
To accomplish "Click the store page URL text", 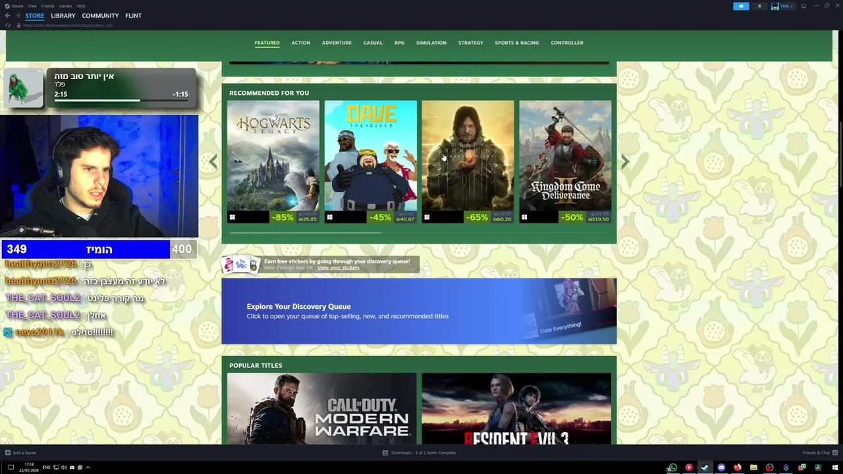I will coord(68,25).
